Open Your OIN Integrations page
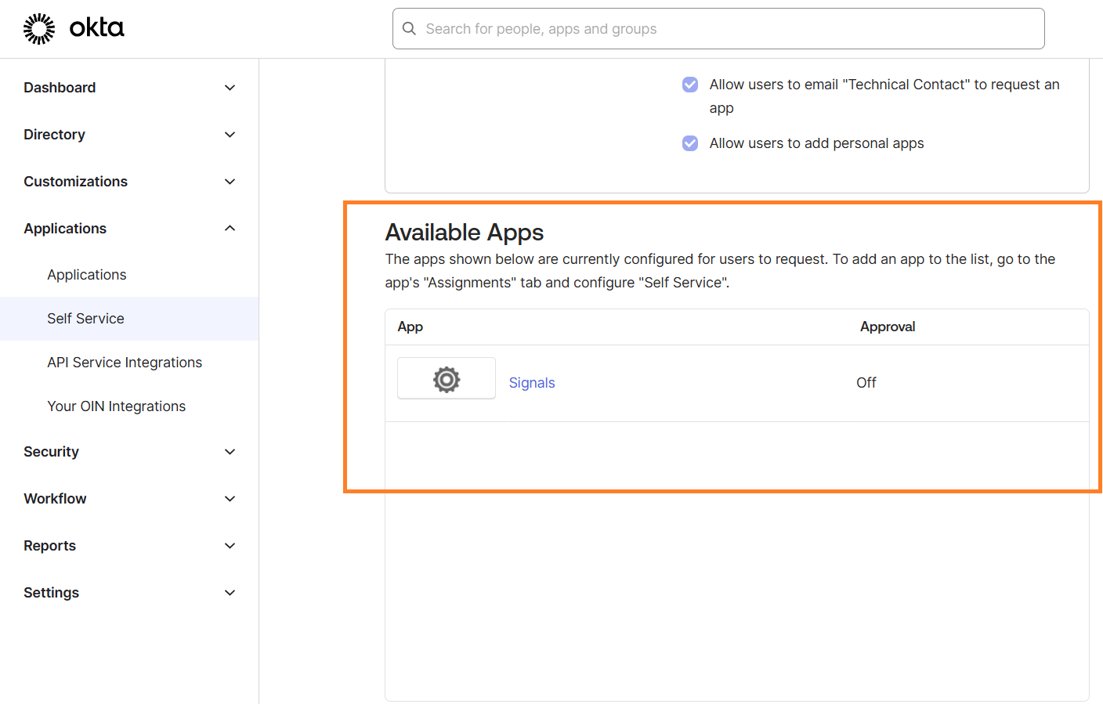The height and width of the screenshot is (704, 1103). click(117, 406)
